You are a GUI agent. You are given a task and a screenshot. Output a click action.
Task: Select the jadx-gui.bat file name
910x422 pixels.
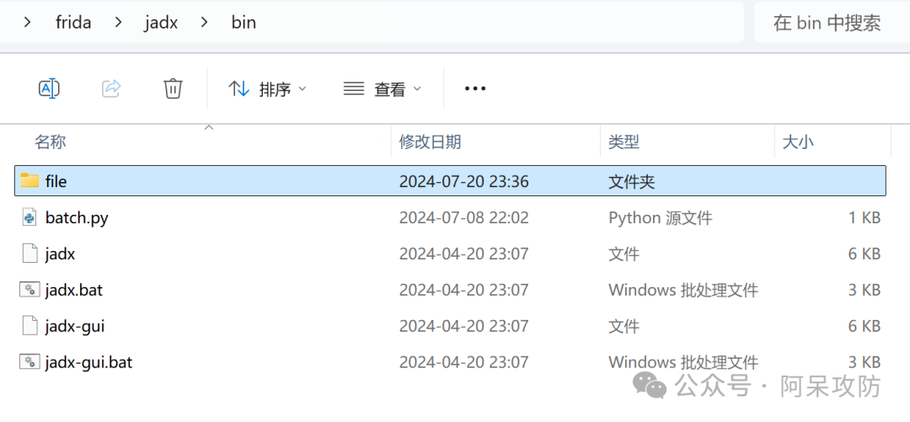[x=88, y=363]
